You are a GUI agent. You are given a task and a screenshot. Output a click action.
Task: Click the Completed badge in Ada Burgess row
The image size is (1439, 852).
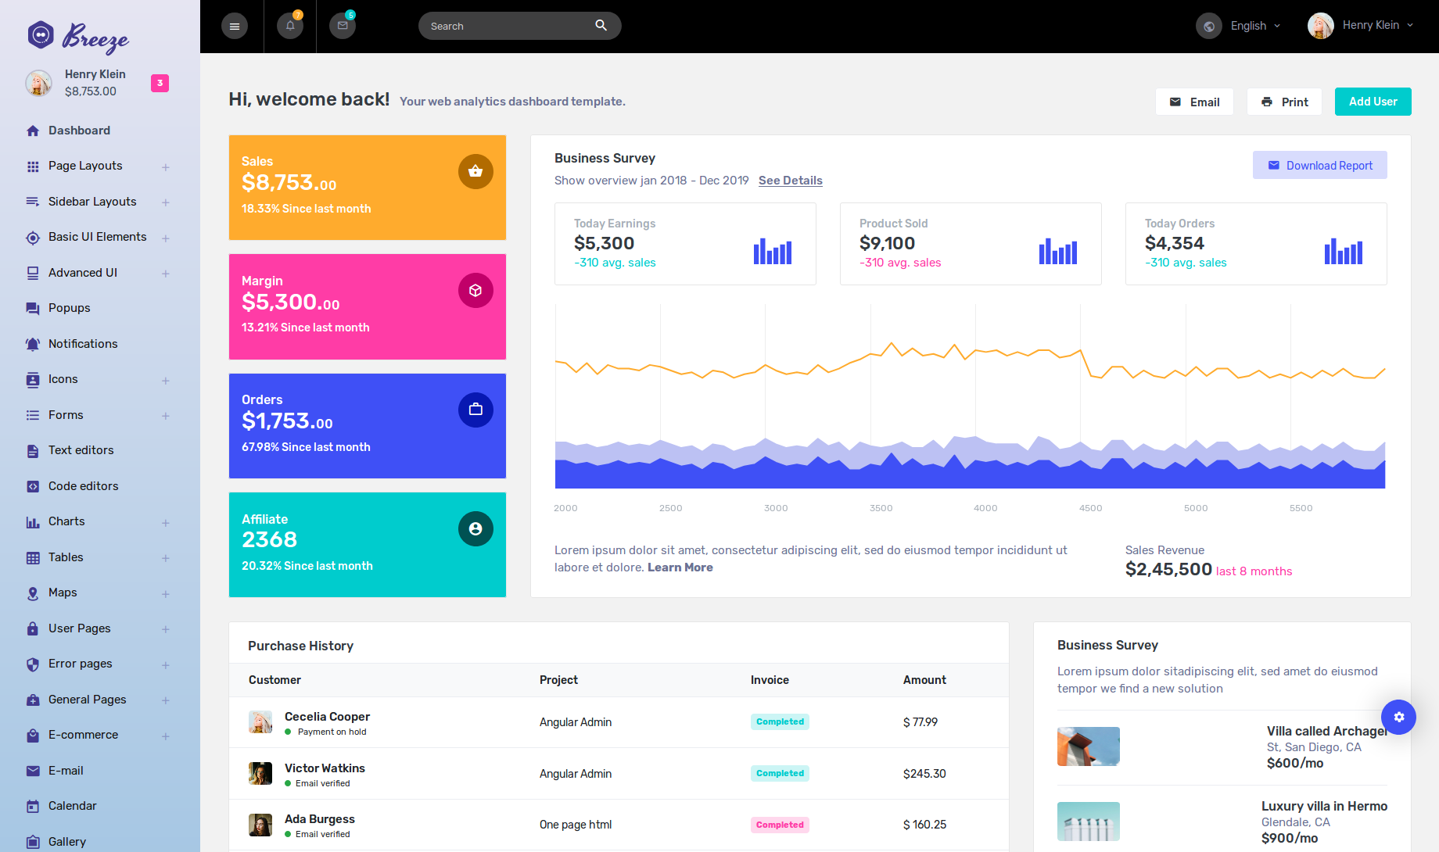coord(780,825)
